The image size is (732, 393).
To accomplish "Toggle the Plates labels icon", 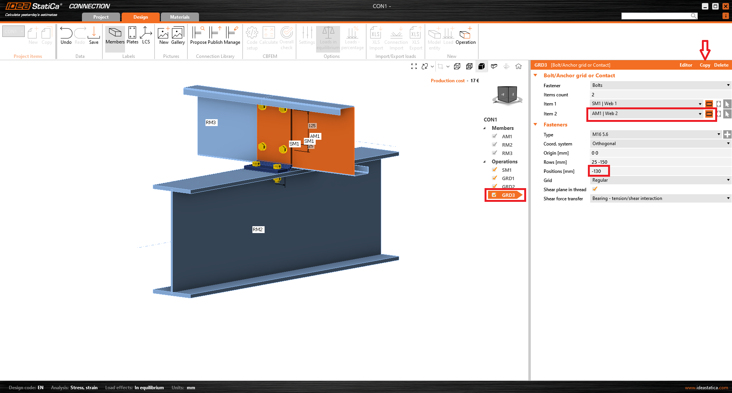I will click(132, 34).
